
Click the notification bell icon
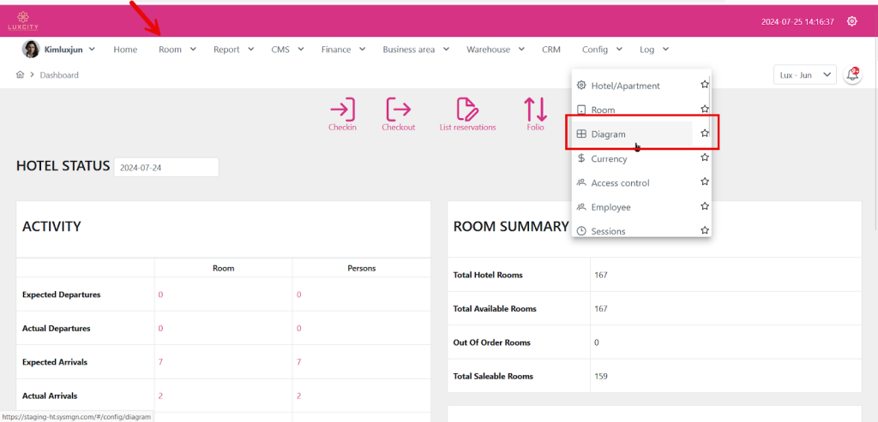pos(852,75)
